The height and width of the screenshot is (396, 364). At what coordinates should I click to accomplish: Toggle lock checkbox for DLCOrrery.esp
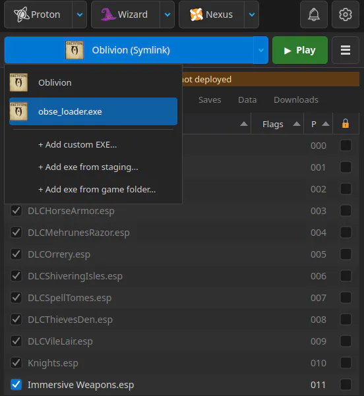click(346, 254)
